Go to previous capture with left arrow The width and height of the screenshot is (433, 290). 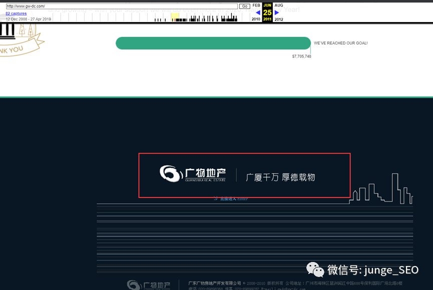[258, 12]
